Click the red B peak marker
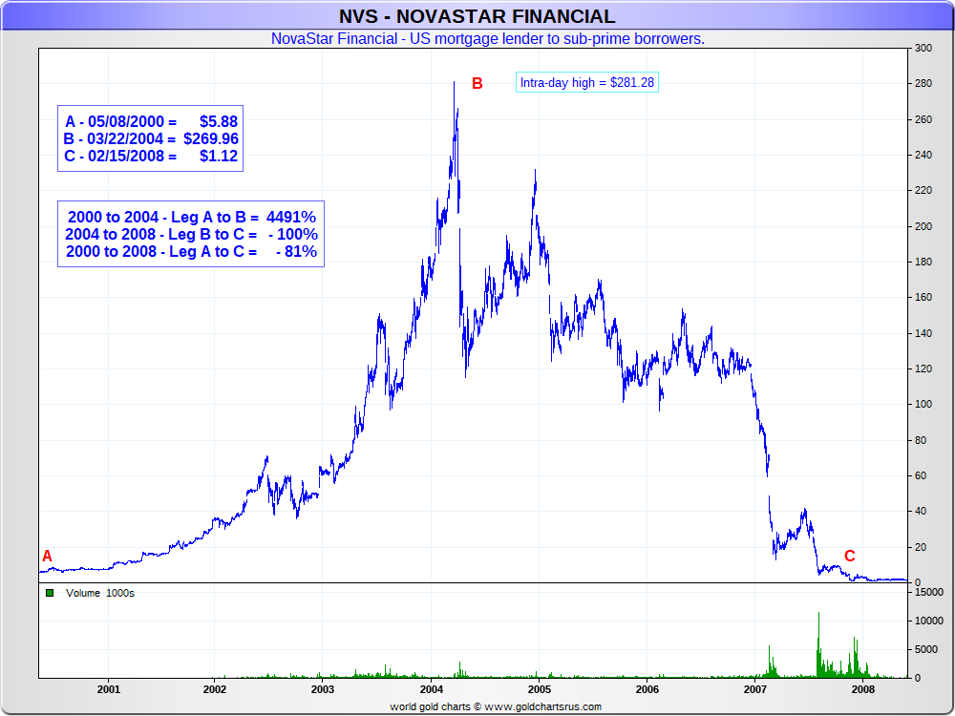955x716 pixels. [x=477, y=83]
